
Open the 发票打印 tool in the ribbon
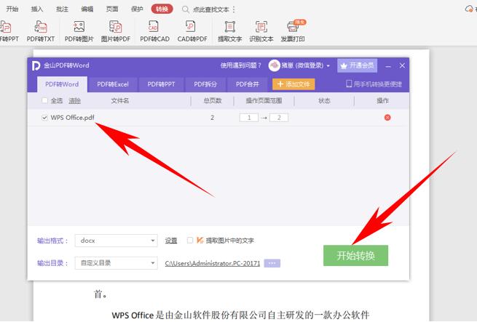click(293, 31)
